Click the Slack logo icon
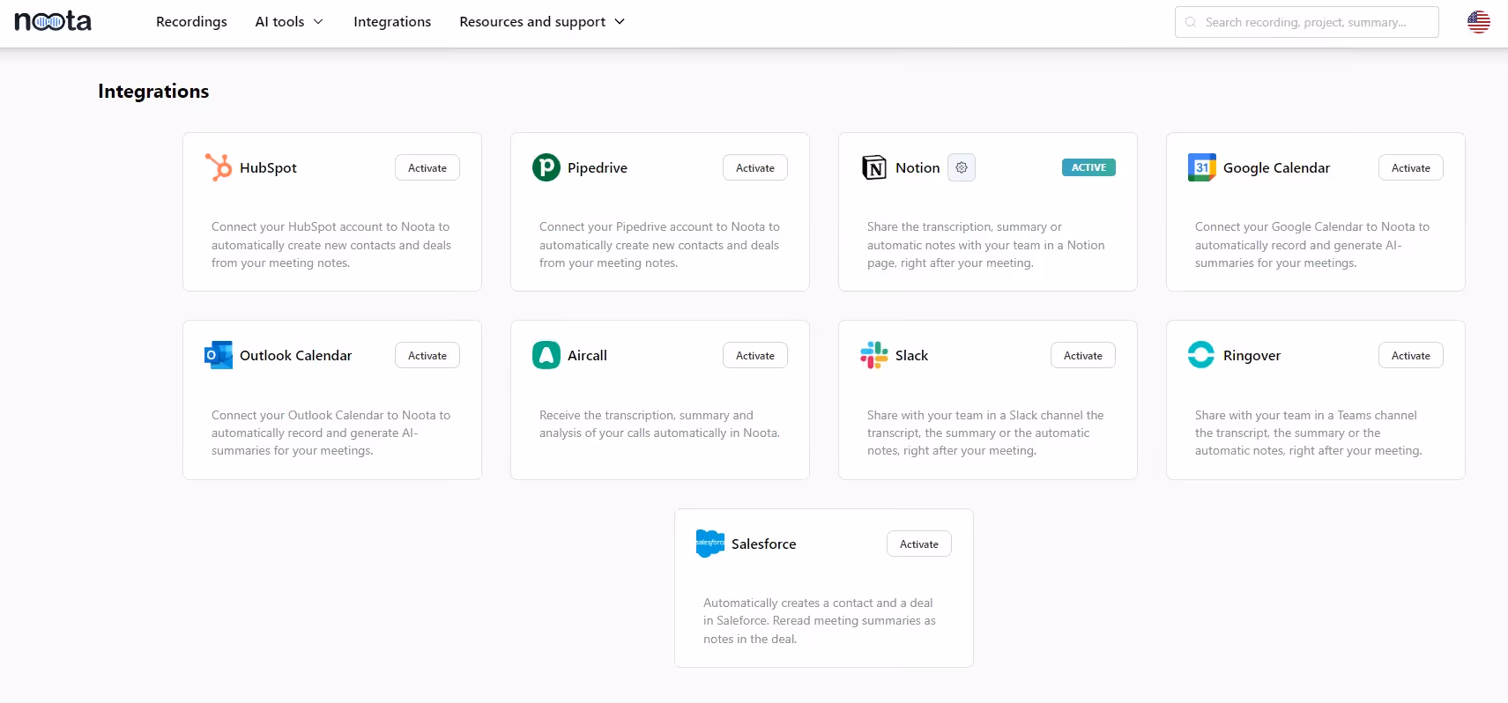This screenshot has width=1508, height=703. (x=874, y=355)
